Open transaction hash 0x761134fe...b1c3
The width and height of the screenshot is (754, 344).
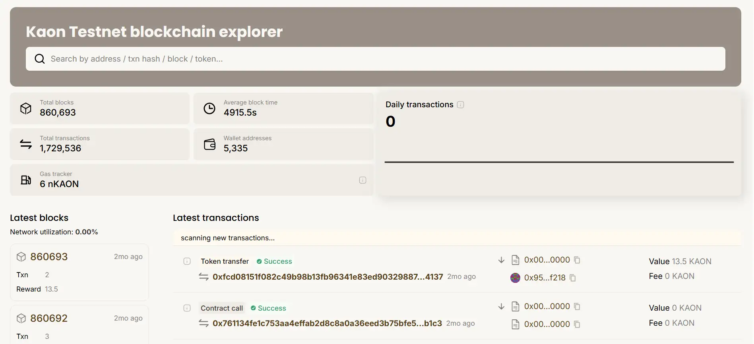click(327, 323)
